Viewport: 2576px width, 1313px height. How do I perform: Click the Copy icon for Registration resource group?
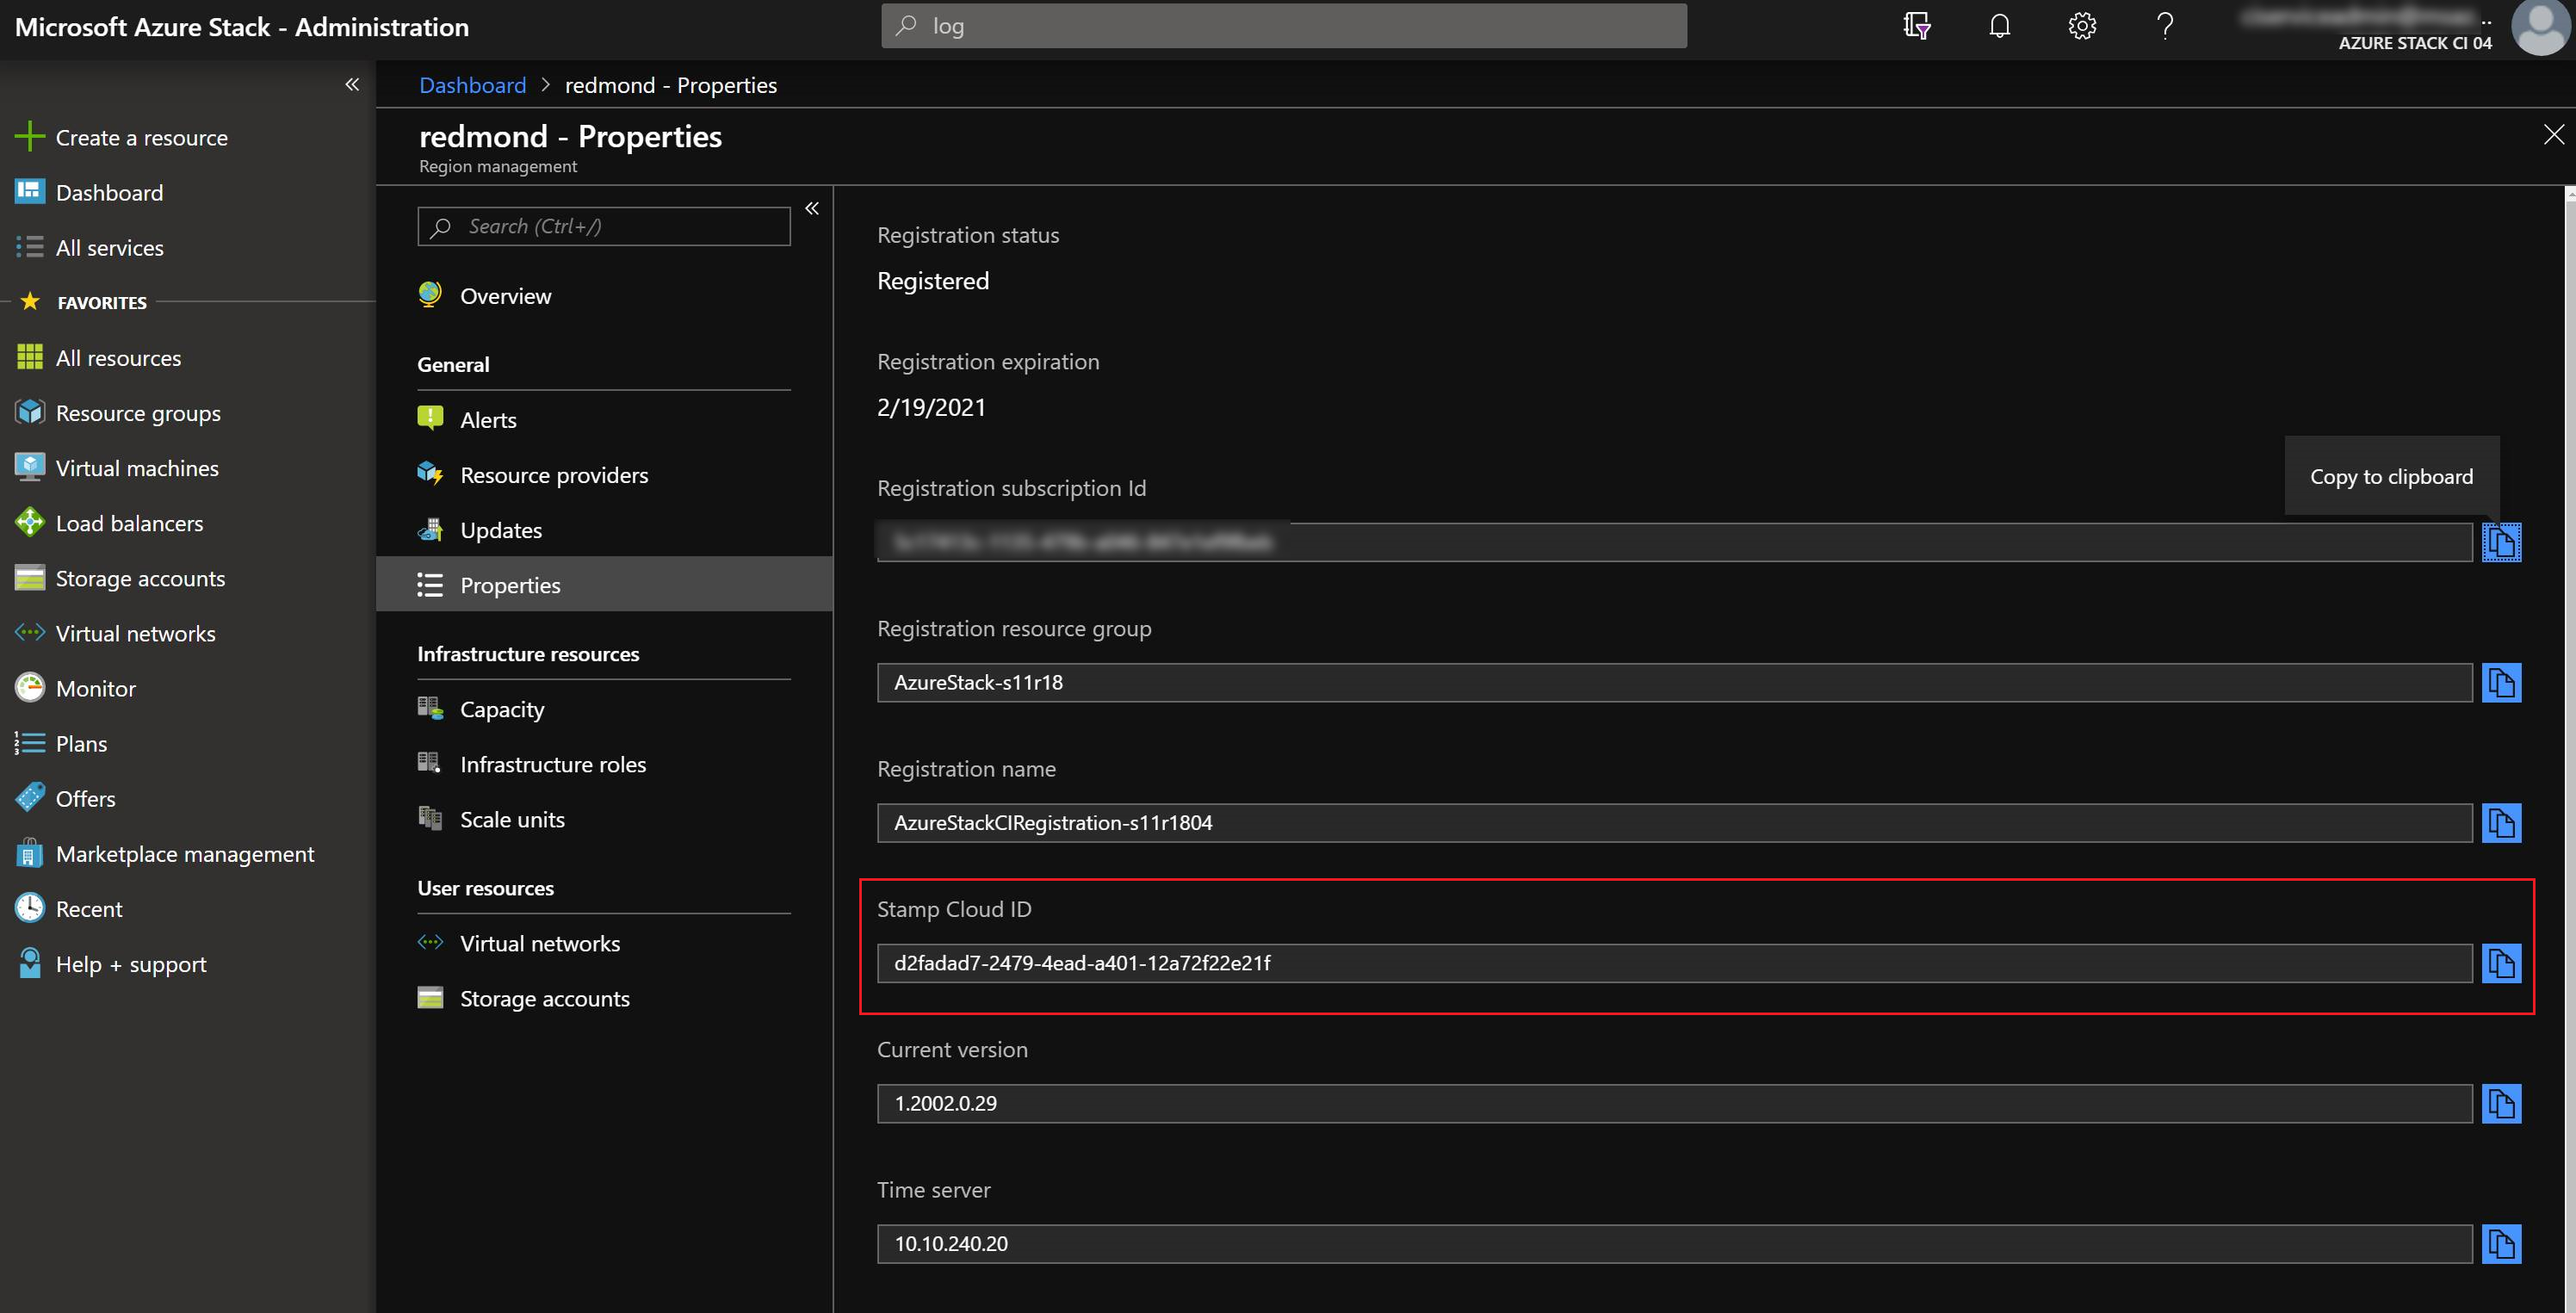(x=2502, y=682)
